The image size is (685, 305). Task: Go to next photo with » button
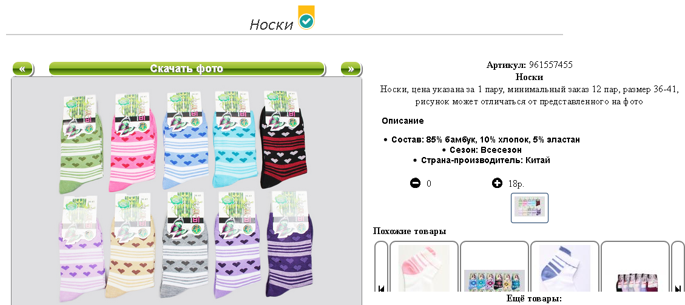(x=351, y=69)
